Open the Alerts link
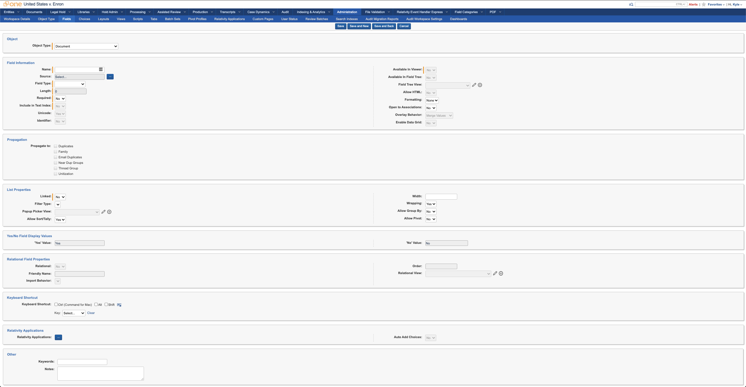Viewport: 746px width, 387px height. coord(693,4)
